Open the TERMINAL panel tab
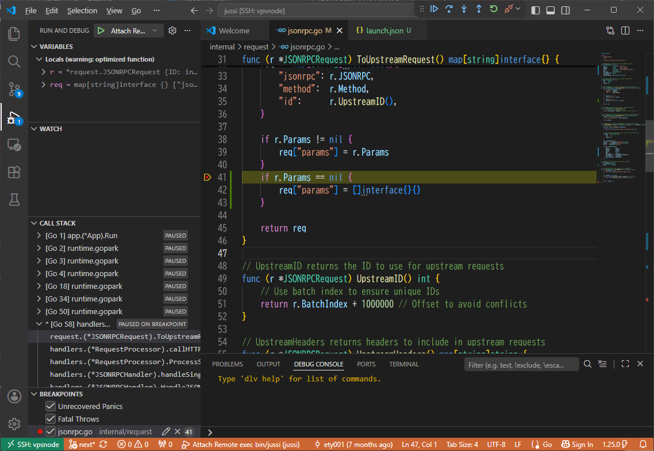This screenshot has height=451, width=654. [x=404, y=364]
